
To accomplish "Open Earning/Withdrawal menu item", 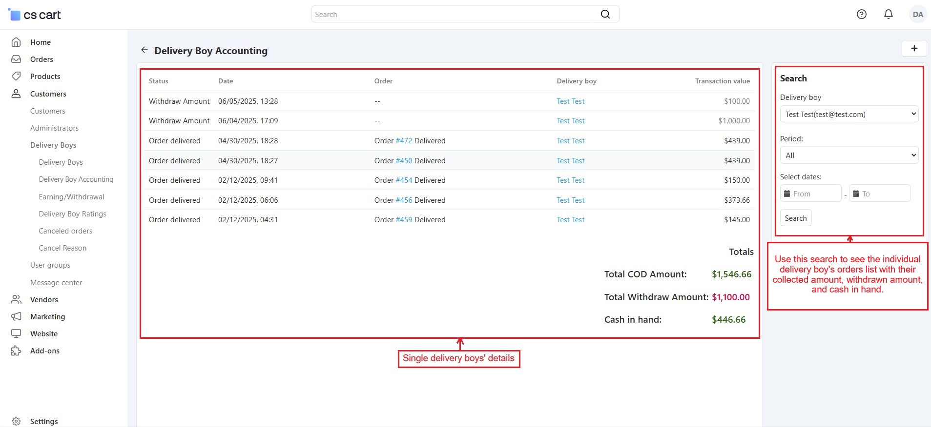I will (x=71, y=197).
